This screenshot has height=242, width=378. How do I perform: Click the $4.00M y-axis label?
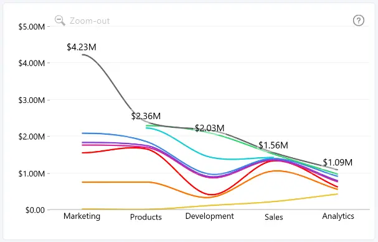point(32,63)
